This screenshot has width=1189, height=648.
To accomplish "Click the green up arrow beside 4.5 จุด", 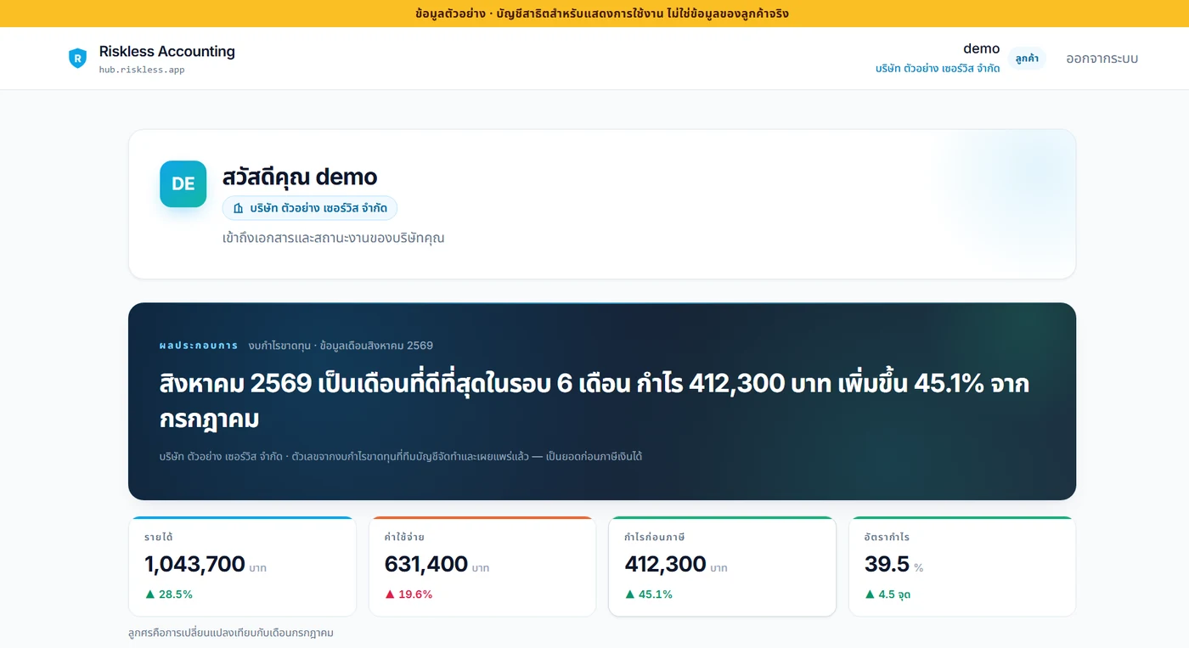I will pyautogui.click(x=870, y=594).
